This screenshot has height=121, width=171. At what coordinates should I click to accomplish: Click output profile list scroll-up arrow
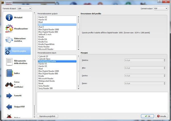(x=78, y=17)
